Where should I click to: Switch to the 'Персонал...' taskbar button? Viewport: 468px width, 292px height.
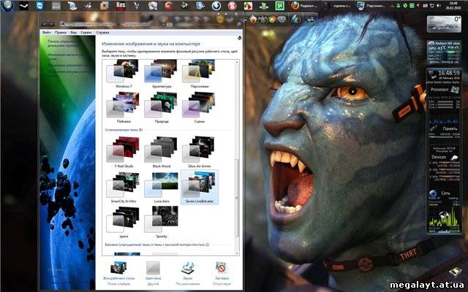pyautogui.click(x=371, y=6)
